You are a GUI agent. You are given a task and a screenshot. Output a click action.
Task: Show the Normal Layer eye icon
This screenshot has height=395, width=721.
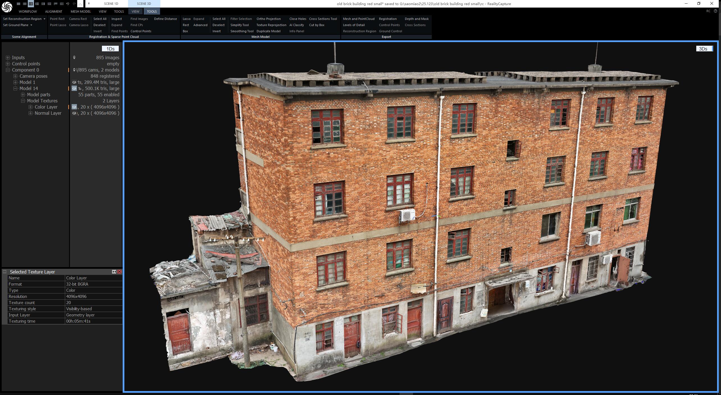coord(74,113)
